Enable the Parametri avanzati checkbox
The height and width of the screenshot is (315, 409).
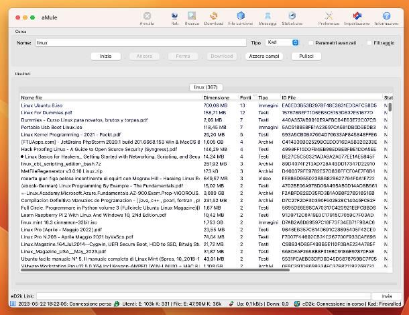(310, 43)
